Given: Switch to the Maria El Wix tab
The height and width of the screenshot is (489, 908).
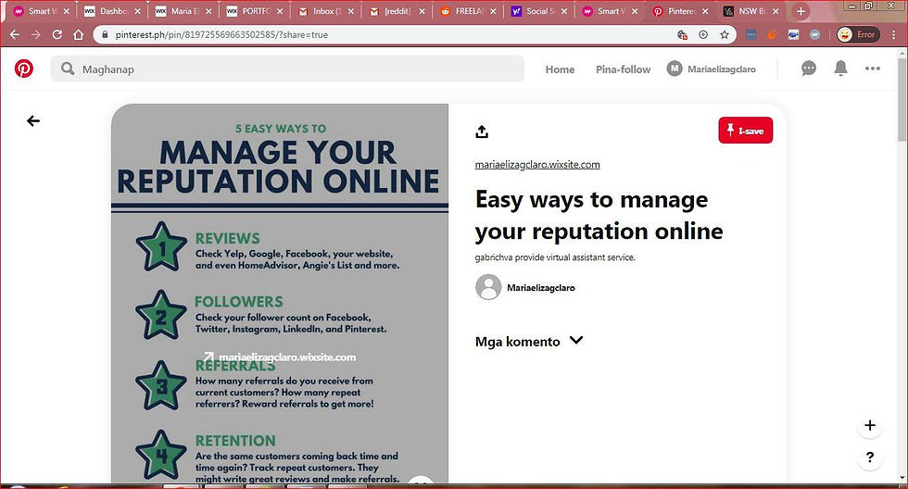Looking at the screenshot, I should (183, 11).
